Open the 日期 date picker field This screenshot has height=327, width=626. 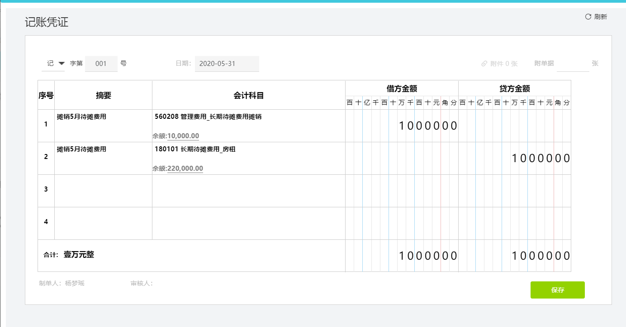[x=227, y=63]
